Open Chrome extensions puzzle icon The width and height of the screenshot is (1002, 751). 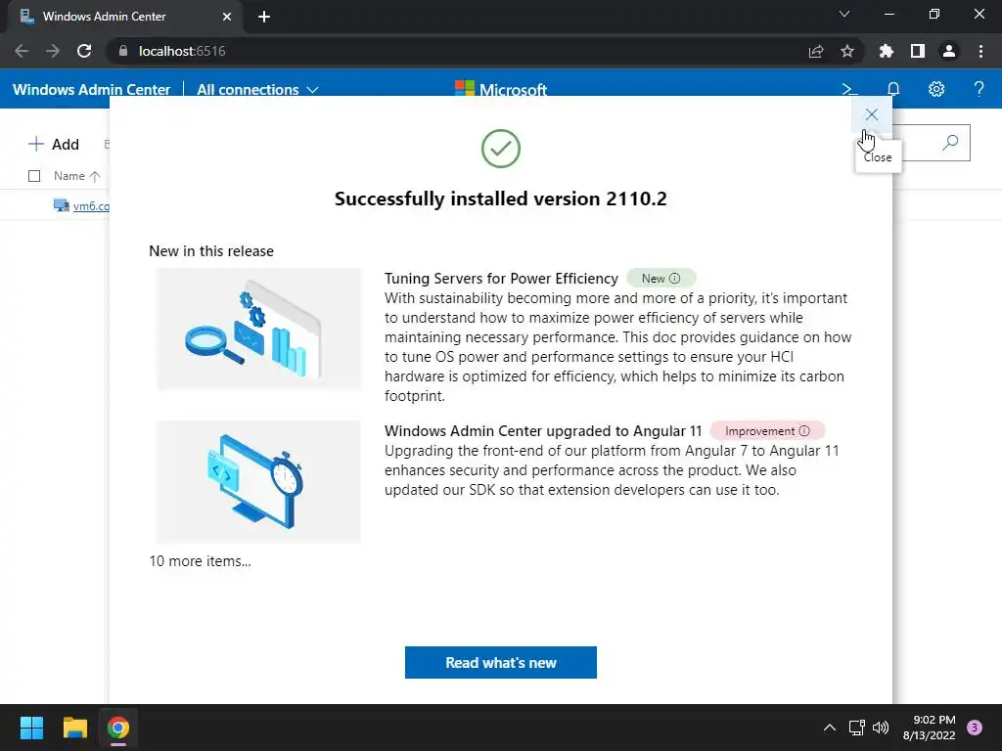[887, 51]
